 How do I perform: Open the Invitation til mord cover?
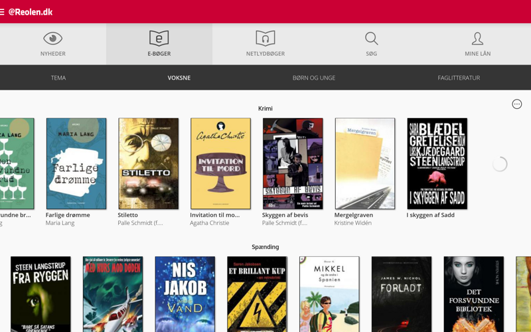(x=220, y=163)
